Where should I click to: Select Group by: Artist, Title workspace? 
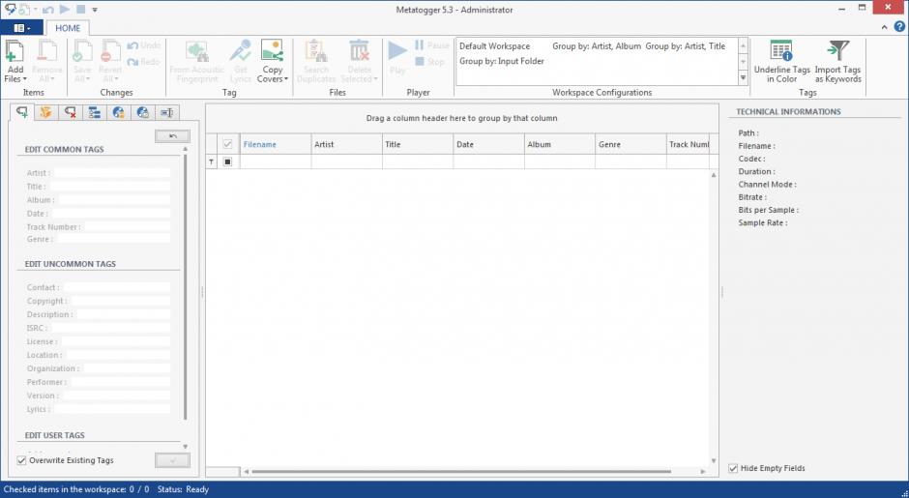[686, 46]
